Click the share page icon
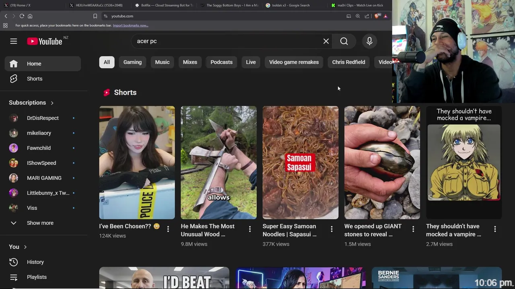This screenshot has width=515, height=289. coord(367,16)
